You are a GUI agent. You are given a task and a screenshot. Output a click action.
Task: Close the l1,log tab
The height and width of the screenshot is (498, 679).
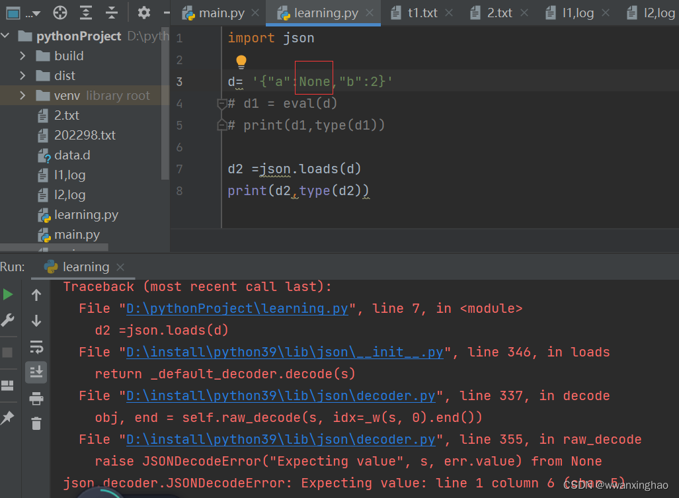pyautogui.click(x=606, y=13)
